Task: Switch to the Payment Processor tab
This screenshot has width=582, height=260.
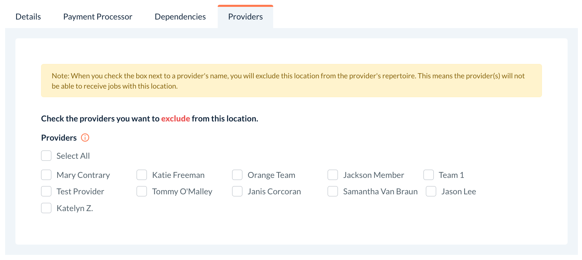Action: click(98, 17)
